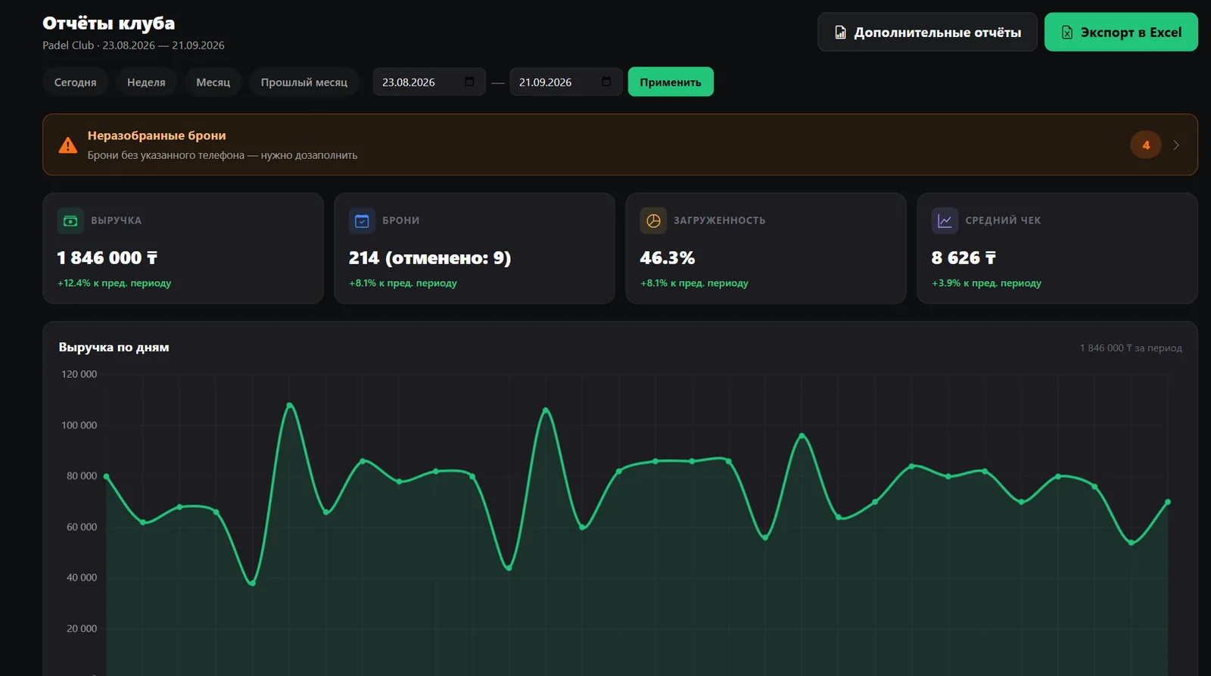Click the Применить button
1211x676 pixels.
tap(671, 82)
